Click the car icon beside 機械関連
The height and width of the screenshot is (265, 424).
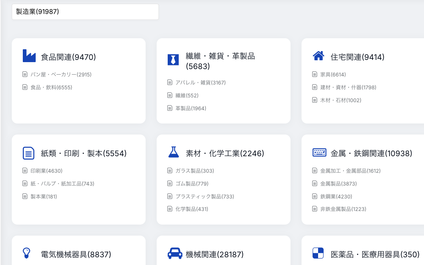pos(175,254)
